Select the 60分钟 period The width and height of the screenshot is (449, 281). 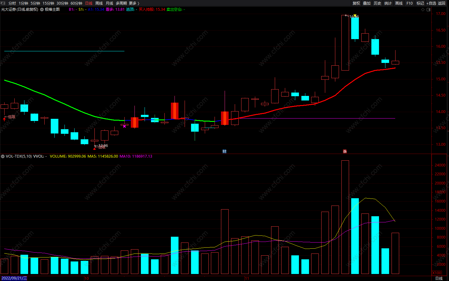pos(76,3)
